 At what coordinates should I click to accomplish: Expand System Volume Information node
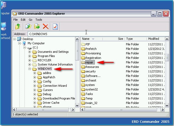pos(29,65)
